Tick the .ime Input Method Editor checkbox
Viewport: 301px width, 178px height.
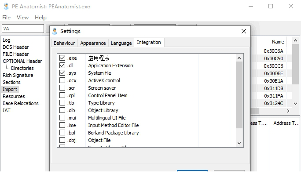coord(62,125)
